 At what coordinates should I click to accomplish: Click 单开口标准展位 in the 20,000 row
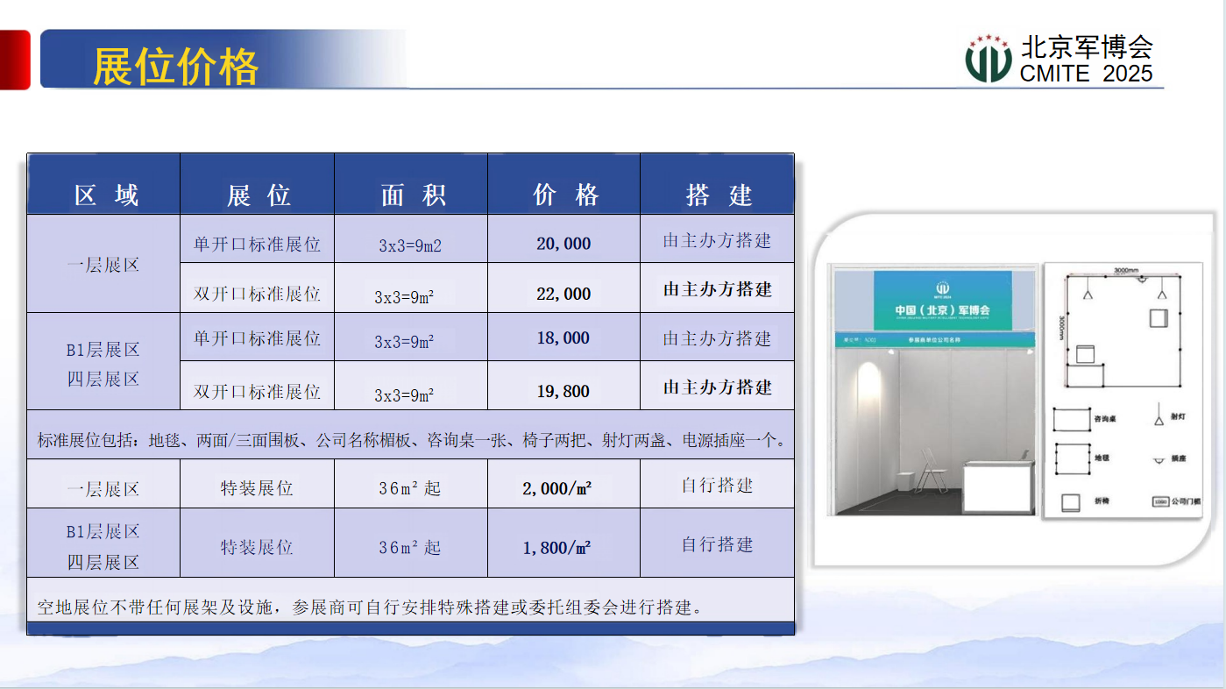tap(257, 244)
